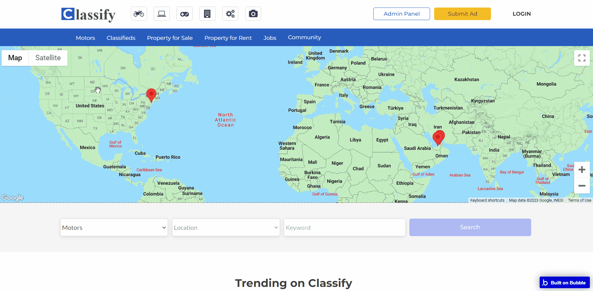Click 'Venezuela' label on map
This screenshot has width=593, height=291.
[x=168, y=183]
